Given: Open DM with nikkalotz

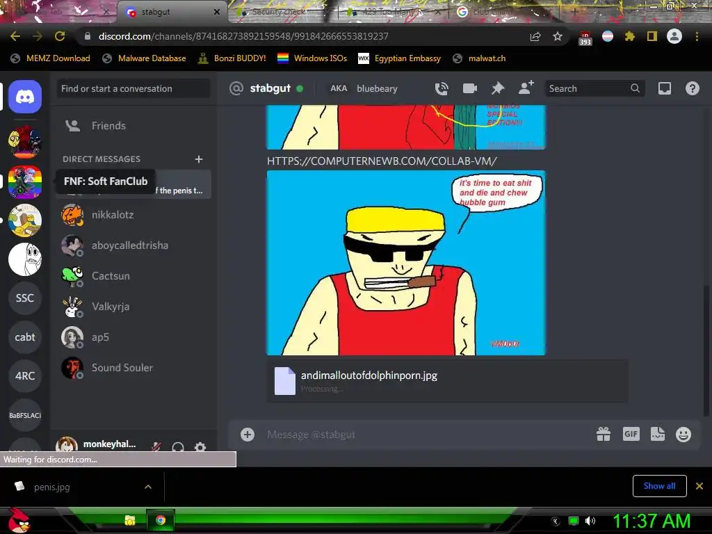Looking at the screenshot, I should pos(133,215).
